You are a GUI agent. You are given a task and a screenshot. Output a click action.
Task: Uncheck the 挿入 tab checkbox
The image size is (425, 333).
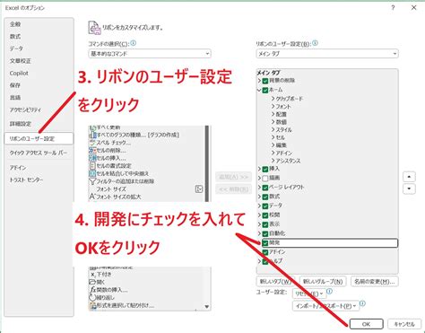tap(265, 169)
